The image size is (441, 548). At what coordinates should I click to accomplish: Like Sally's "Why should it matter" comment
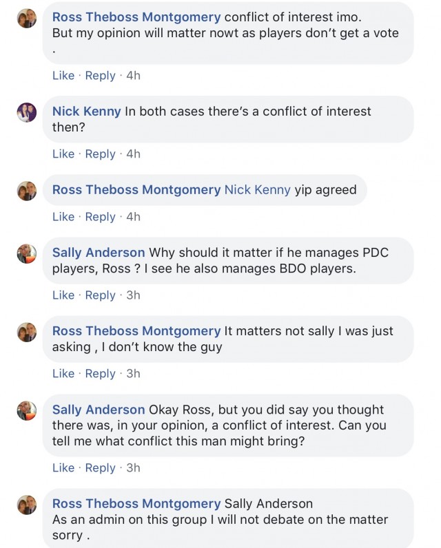[x=63, y=295]
